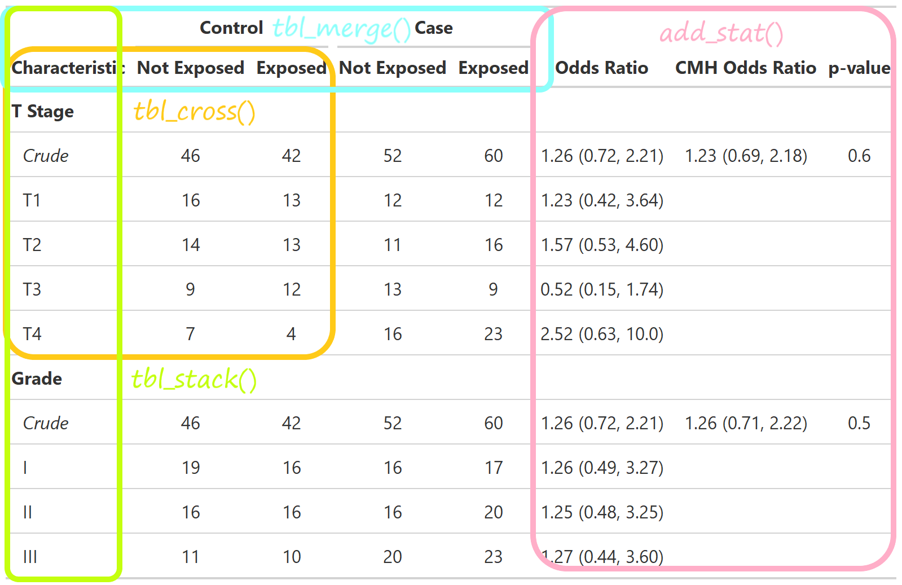Select the tbl_stack() annotation text
Viewport: 902px width, 585px height.
[193, 379]
